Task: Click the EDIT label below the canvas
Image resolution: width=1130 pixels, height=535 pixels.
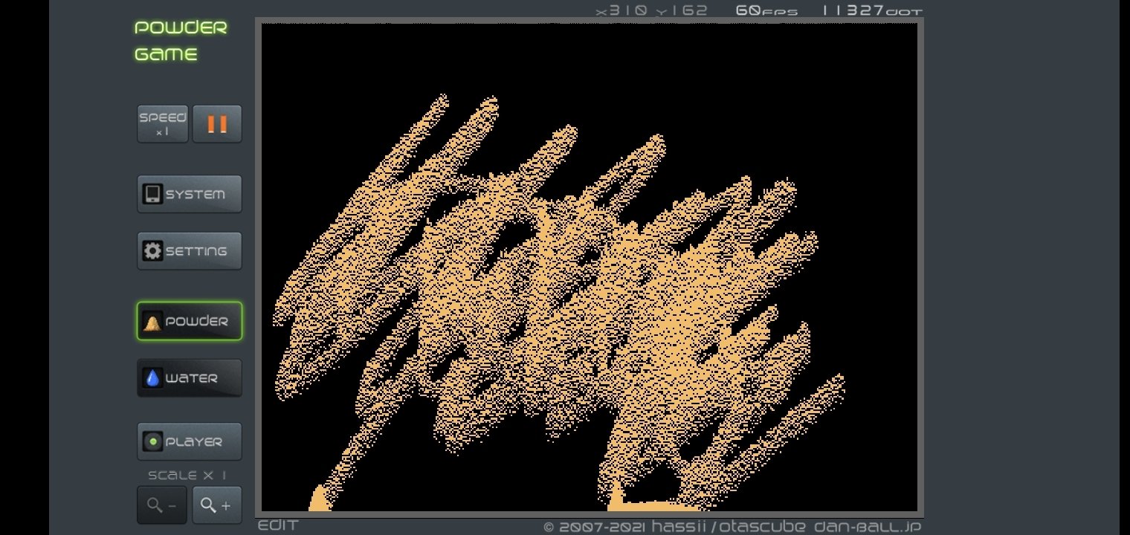Action: (x=278, y=526)
